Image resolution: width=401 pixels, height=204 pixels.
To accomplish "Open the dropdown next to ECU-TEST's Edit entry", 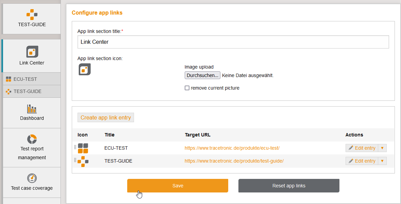I will pyautogui.click(x=382, y=148).
